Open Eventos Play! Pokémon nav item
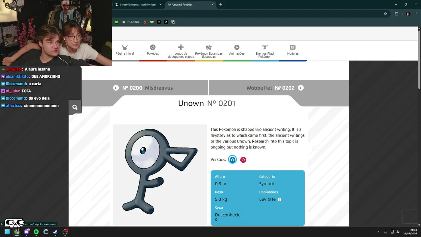Image resolution: width=421 pixels, height=237 pixels. coord(265,51)
